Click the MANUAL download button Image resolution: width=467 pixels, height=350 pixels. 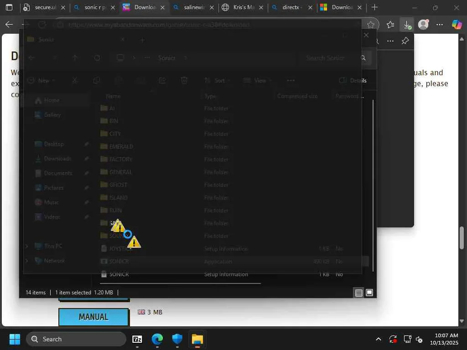93,317
